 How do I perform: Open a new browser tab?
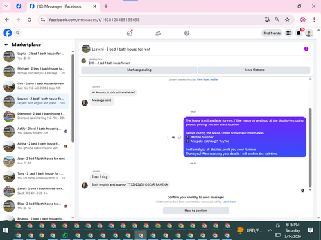pos(106,6)
